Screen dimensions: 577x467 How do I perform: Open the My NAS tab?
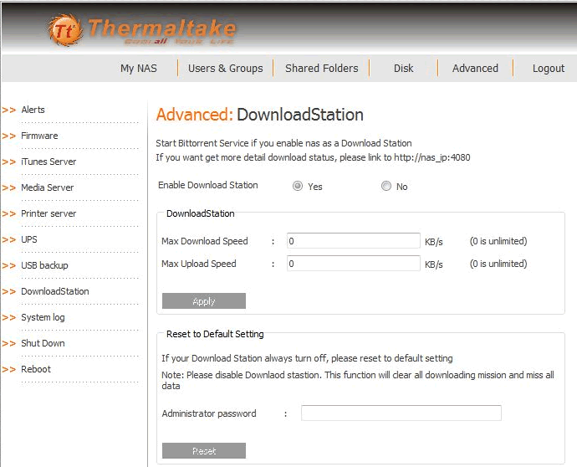pyautogui.click(x=139, y=69)
